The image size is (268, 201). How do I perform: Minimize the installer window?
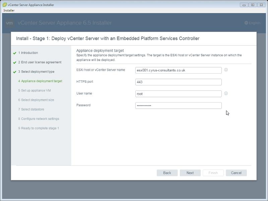pyautogui.click(x=244, y=5)
